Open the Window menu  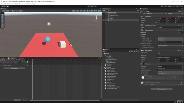tap(29, 4)
